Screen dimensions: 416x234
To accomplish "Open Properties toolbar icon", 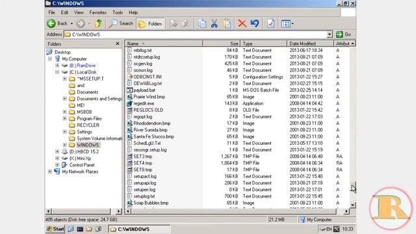I will click(270, 23).
